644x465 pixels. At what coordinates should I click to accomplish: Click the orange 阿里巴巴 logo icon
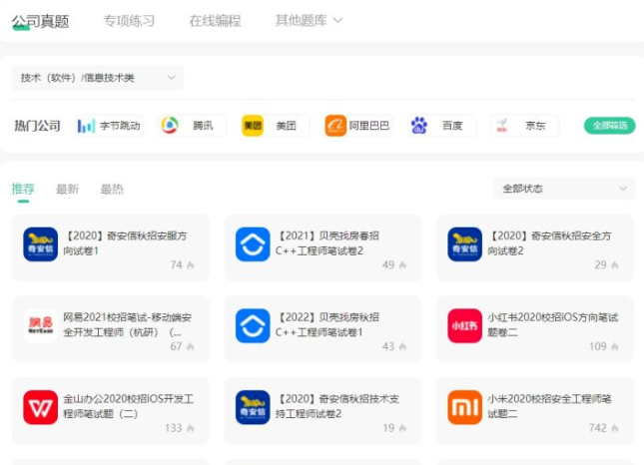tap(335, 126)
